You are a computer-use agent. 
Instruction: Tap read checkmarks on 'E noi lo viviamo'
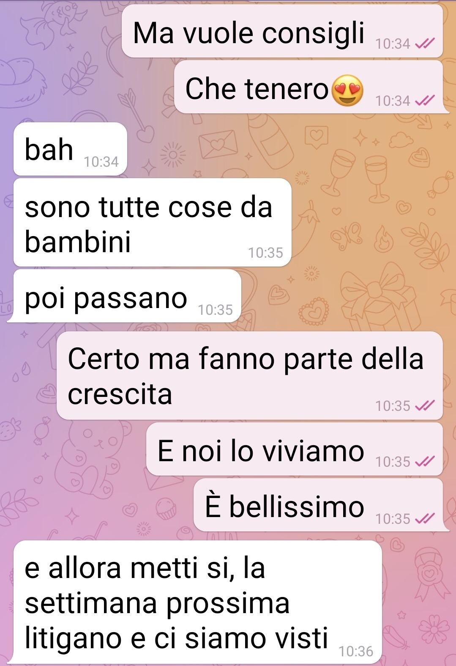pos(425,461)
